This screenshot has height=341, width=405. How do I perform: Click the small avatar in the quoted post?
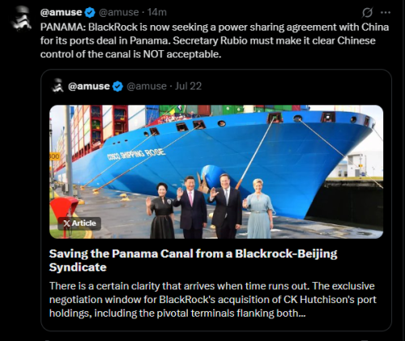[x=58, y=86]
